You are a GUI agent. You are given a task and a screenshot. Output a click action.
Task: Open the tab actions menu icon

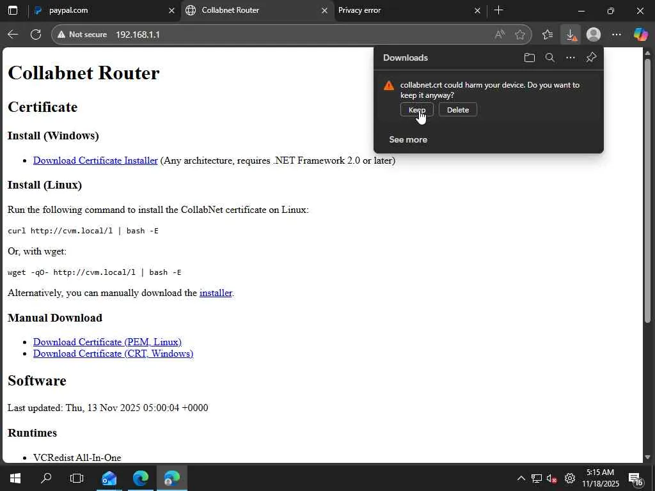click(13, 10)
